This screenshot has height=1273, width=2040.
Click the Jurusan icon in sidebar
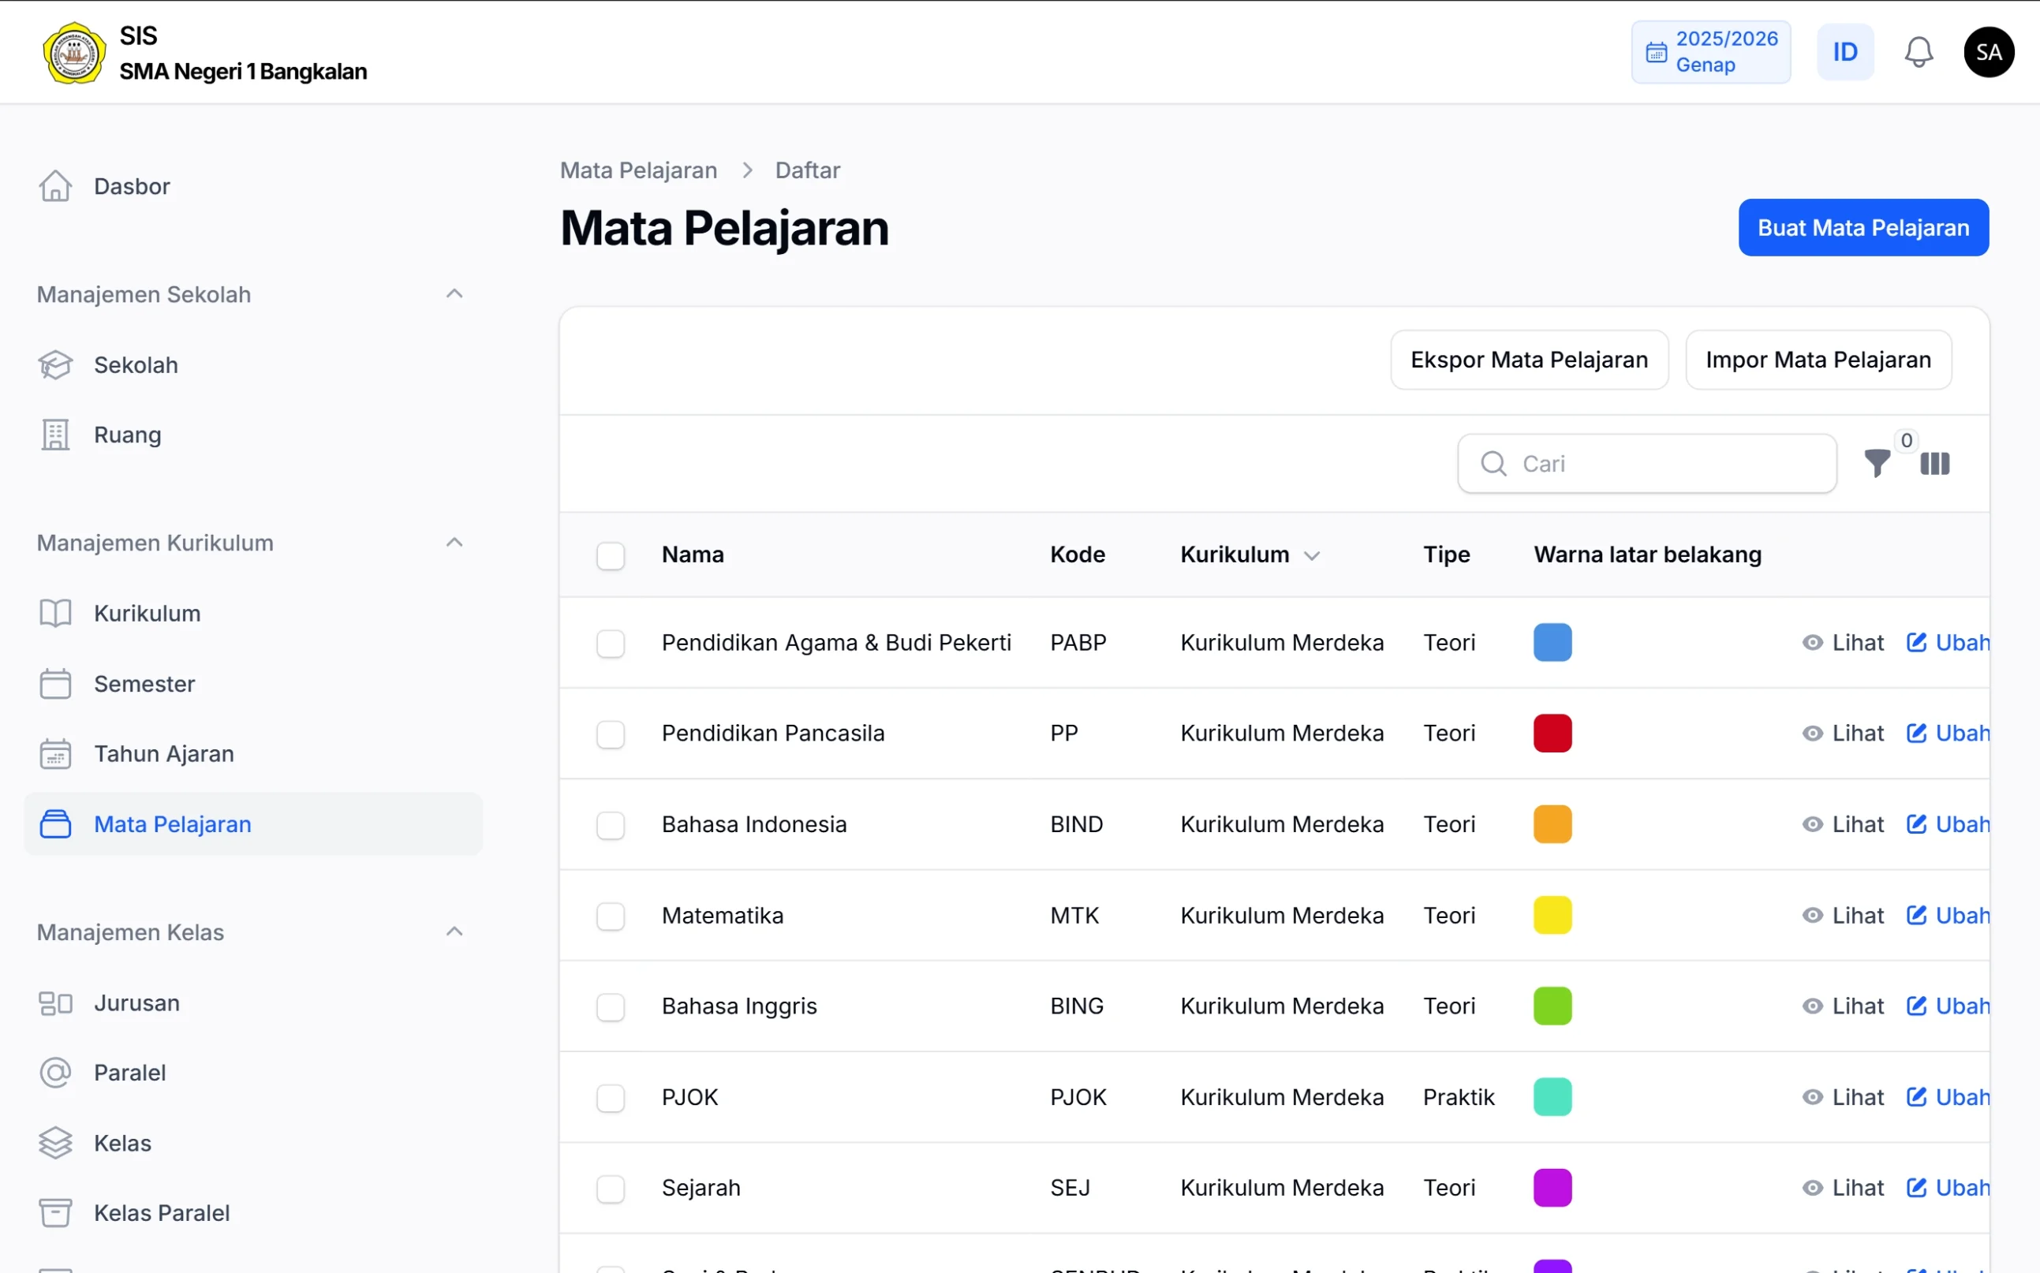point(54,1002)
